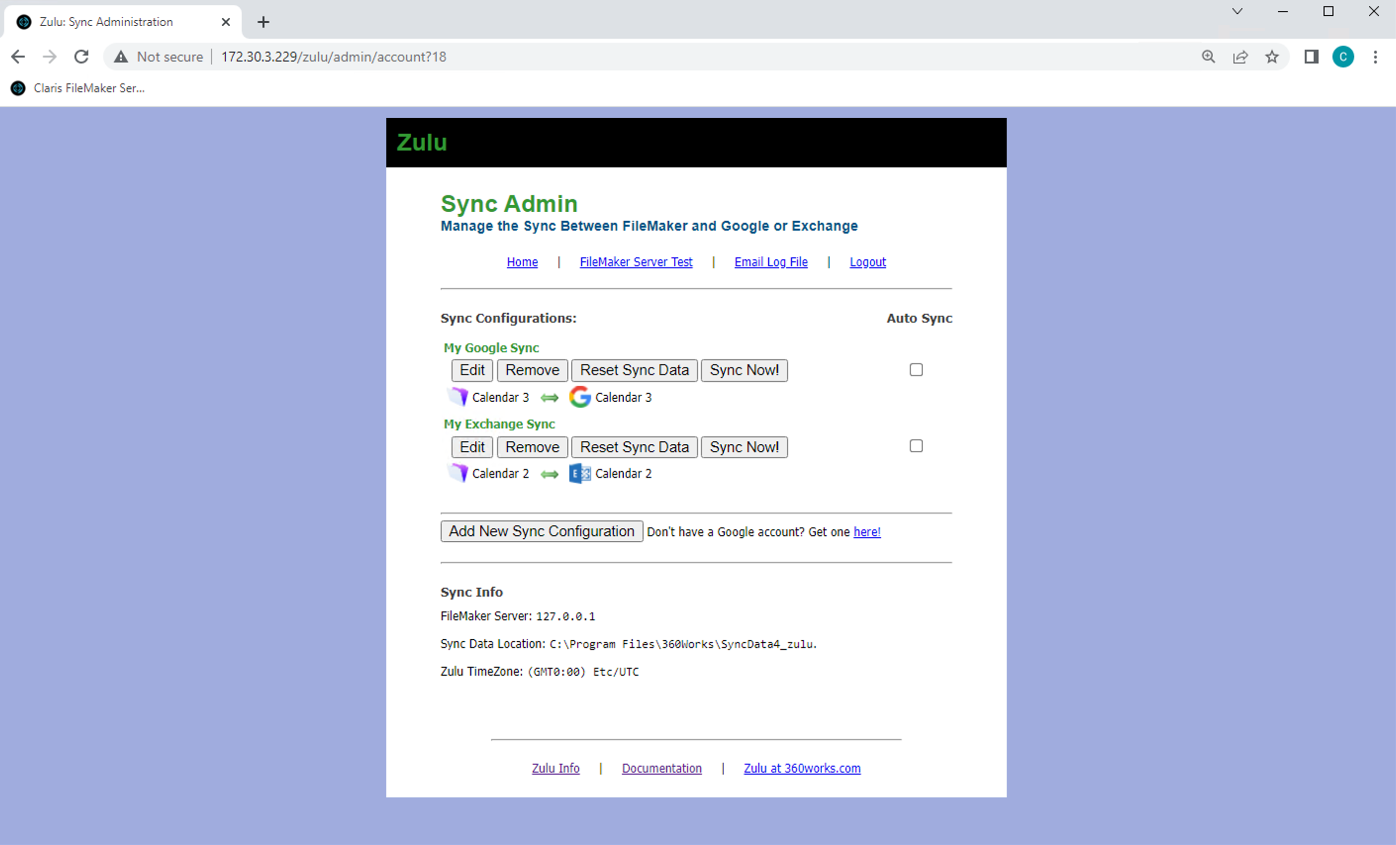
Task: Close the Zulu: Sync Administration tab
Action: click(x=226, y=22)
